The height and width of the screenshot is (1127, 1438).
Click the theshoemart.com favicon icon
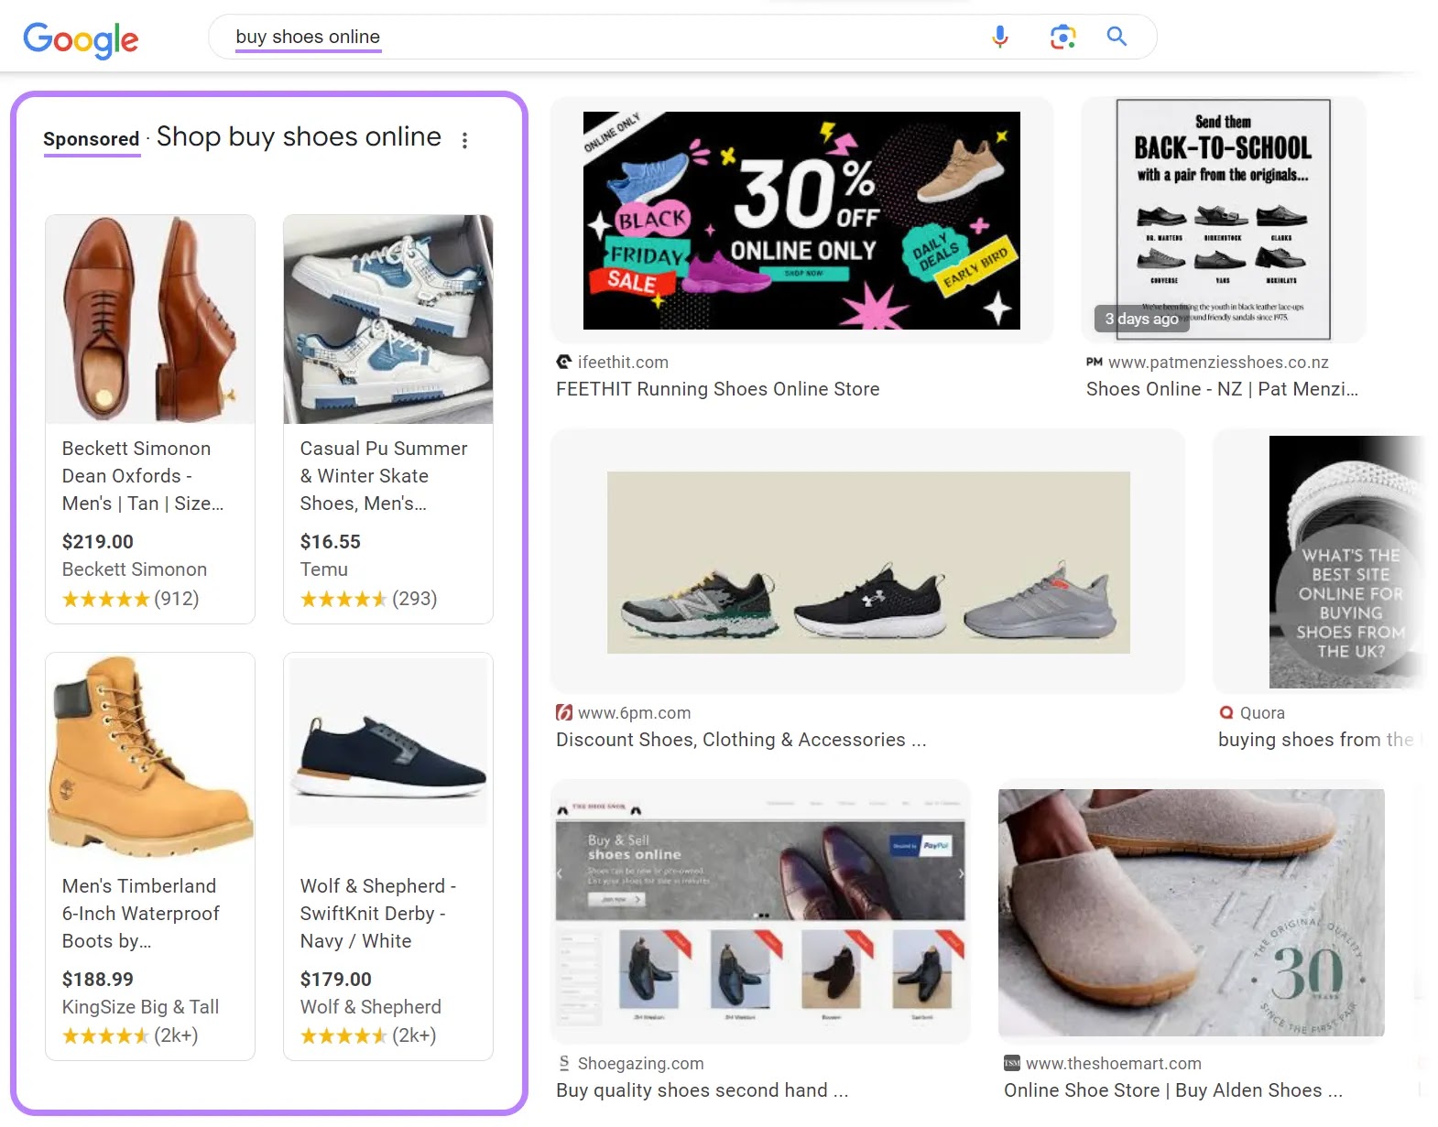[x=1011, y=1064]
